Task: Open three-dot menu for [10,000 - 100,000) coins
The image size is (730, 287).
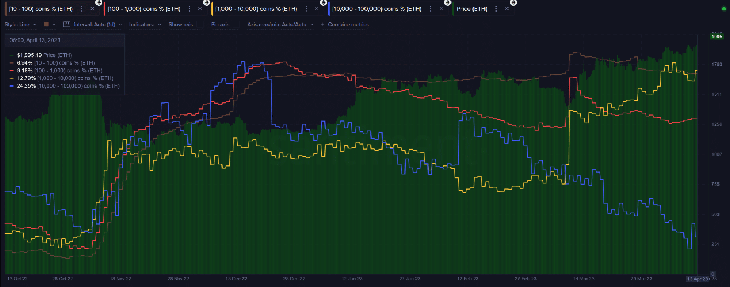Action: [430, 9]
